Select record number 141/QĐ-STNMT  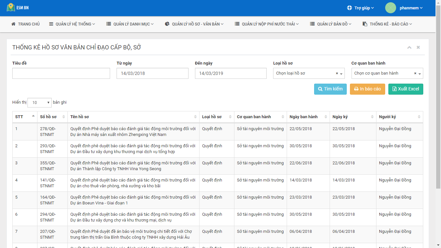[48, 183]
